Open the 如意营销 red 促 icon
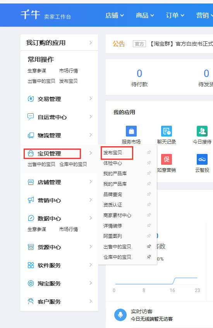The width and height of the screenshot is (213, 328). point(167,159)
